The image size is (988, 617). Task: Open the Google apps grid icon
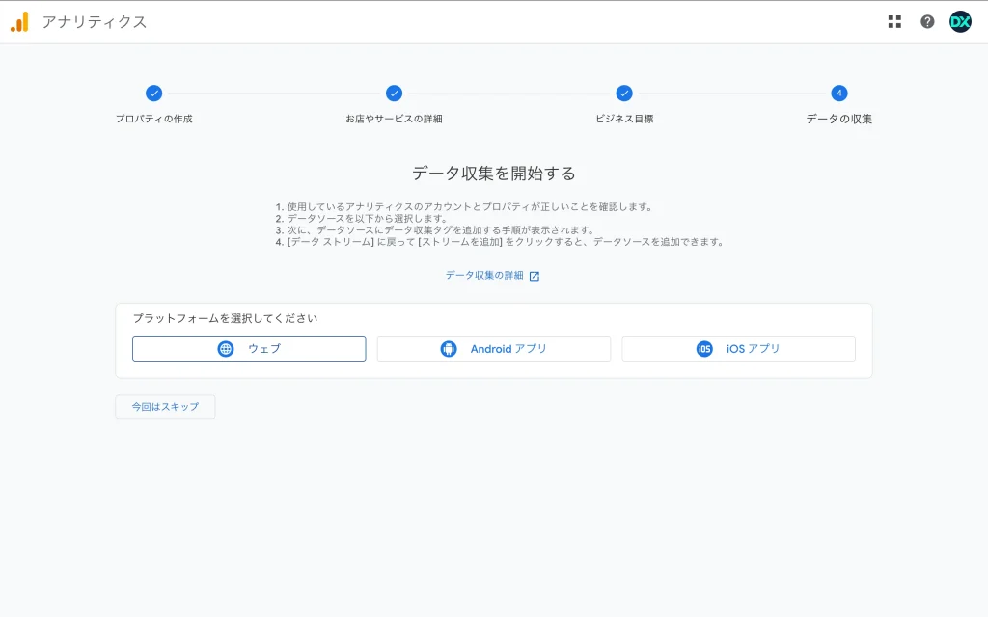[x=894, y=21]
